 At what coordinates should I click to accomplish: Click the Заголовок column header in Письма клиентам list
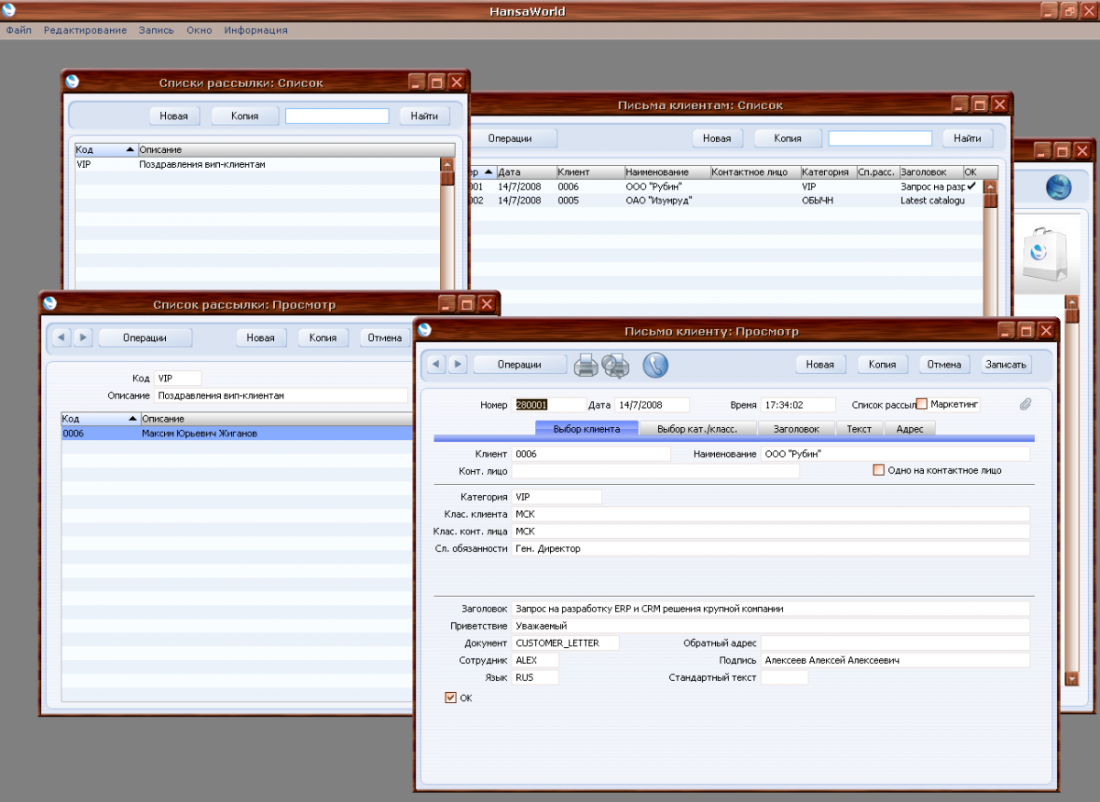point(931,171)
